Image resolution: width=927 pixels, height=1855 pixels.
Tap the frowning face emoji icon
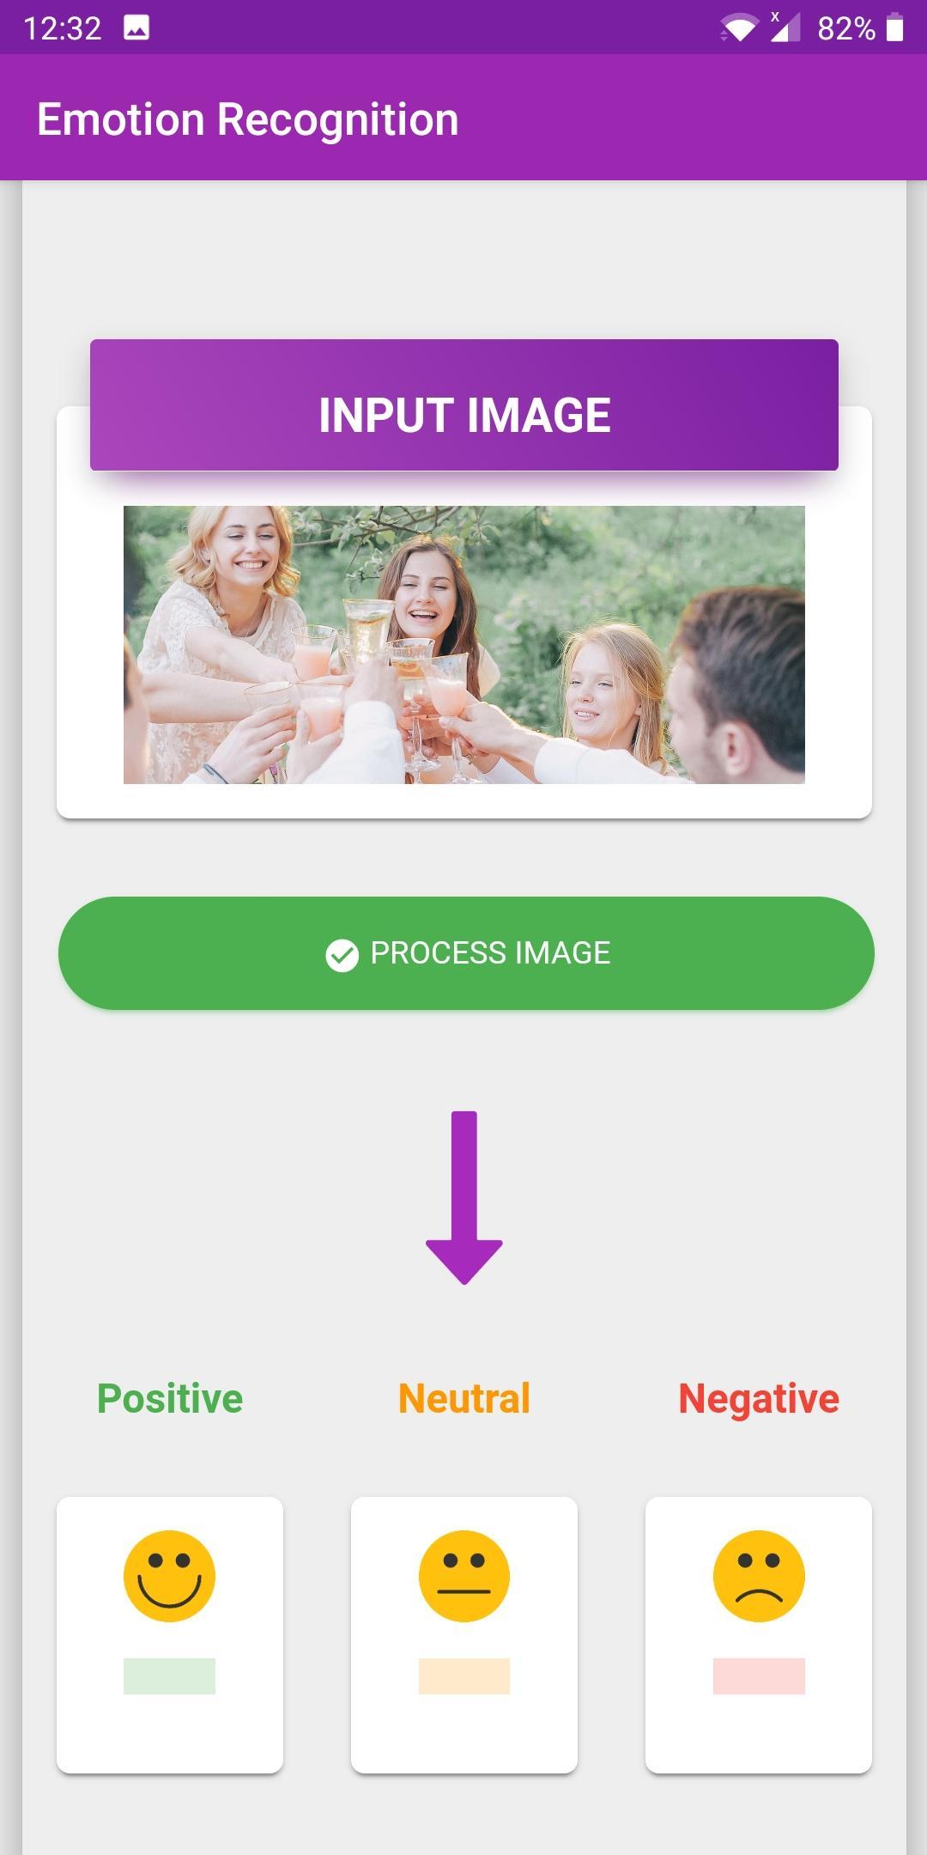(x=759, y=1576)
